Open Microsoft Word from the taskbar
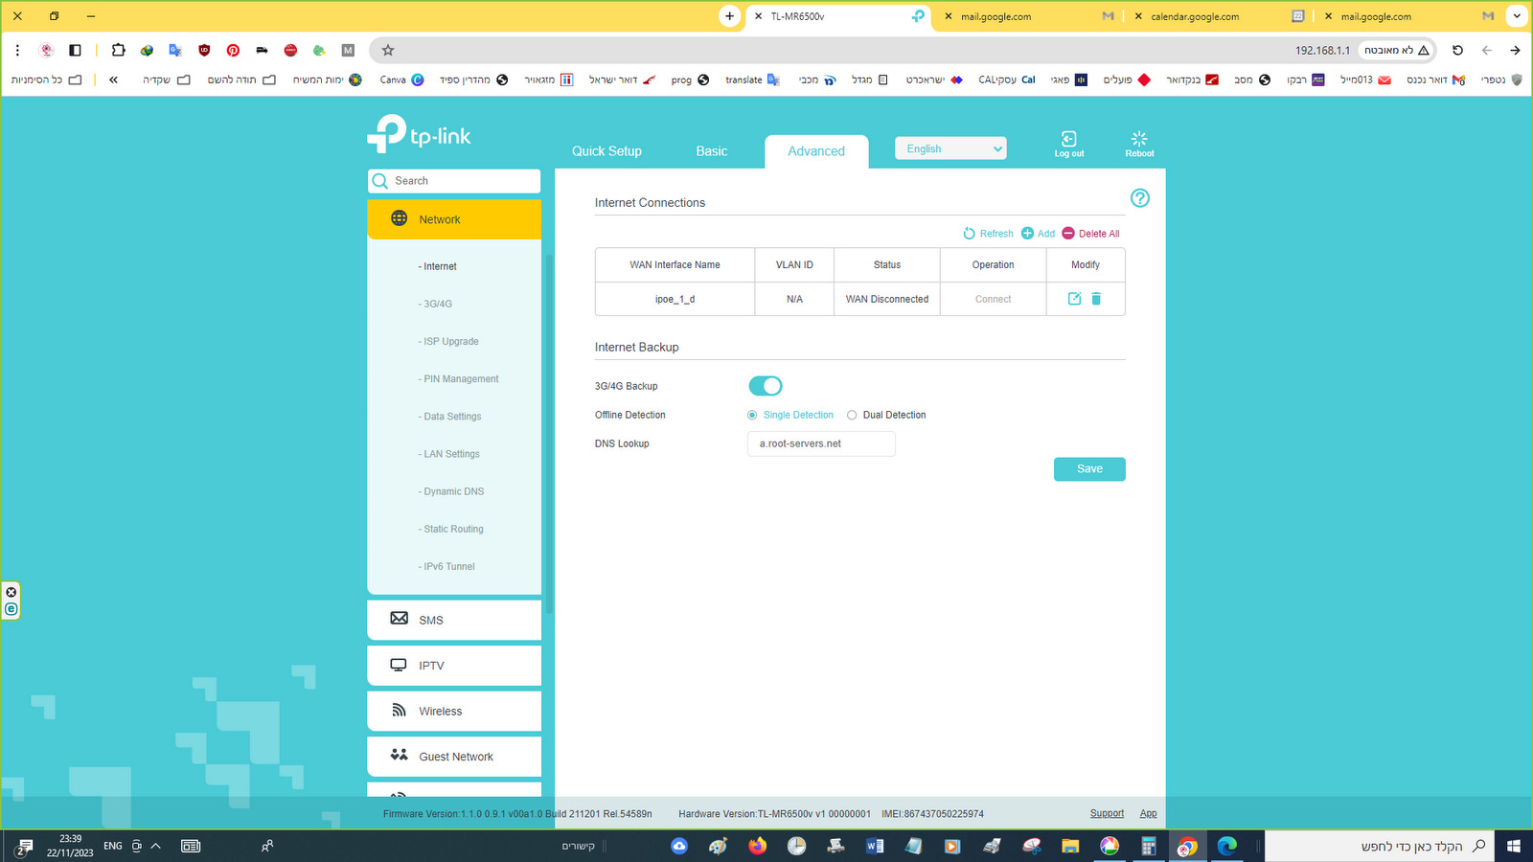 click(x=874, y=846)
